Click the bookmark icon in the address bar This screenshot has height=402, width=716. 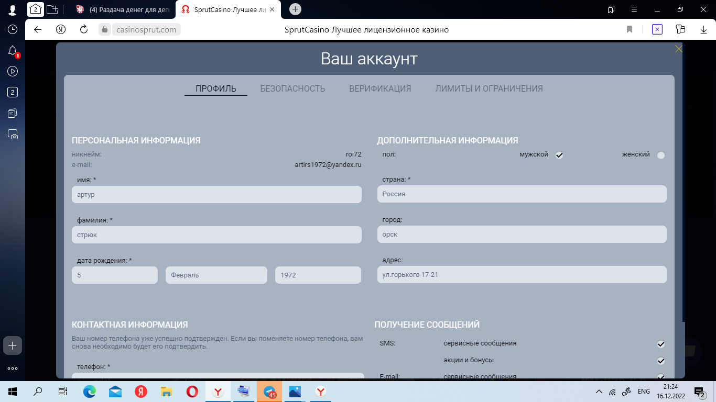[630, 30]
